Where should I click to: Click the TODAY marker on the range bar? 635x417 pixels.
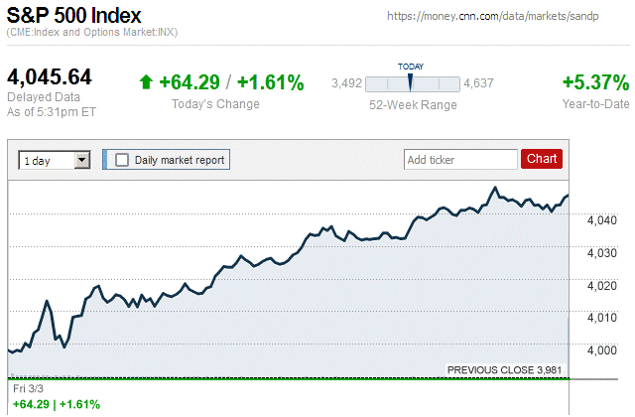coord(410,81)
